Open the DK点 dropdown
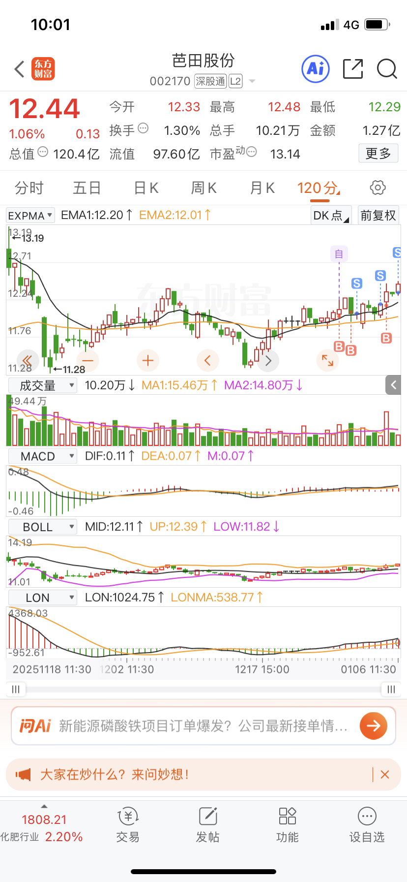Viewport: 407px width, 882px height. 331,215
